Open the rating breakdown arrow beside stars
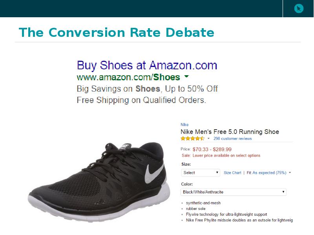Image resolution: width=314 pixels, height=235 pixels. (x=208, y=139)
